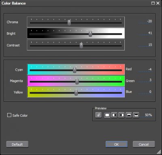The height and width of the screenshot is (155, 162).
Task: Click the Yellow-Blue slider handle
Action: 76,93
